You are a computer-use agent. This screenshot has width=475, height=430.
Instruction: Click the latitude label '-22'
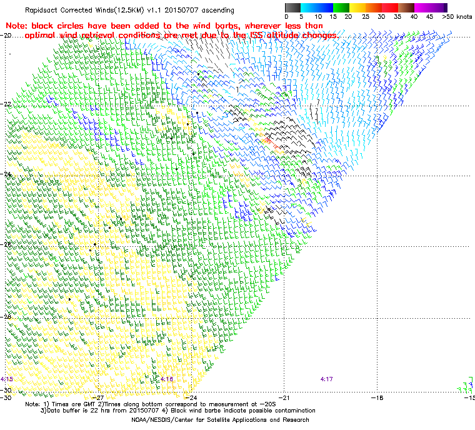coord(6,104)
